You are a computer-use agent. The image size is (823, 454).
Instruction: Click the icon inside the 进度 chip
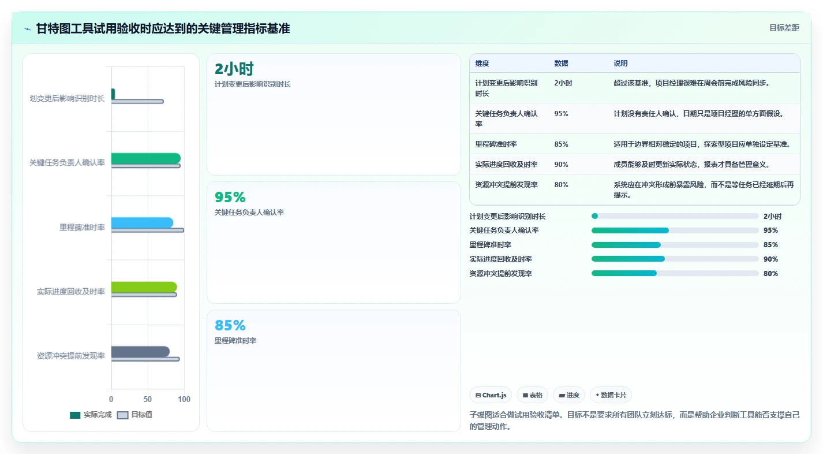pyautogui.click(x=562, y=395)
